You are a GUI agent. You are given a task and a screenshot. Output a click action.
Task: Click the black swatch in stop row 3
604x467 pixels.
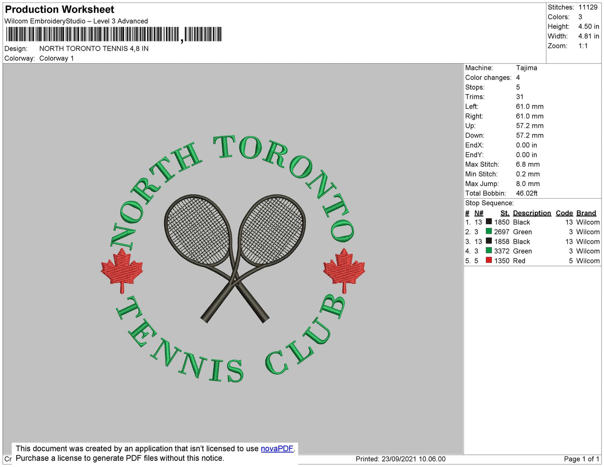(489, 241)
